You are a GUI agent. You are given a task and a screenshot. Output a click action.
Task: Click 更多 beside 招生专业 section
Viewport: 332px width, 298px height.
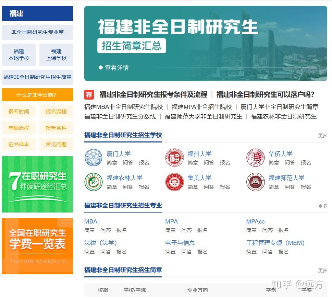(323, 206)
